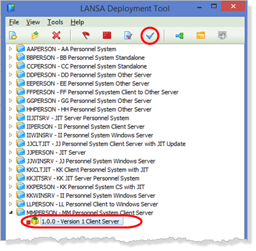Select "JJWINSRV - JJ Personnel System Windows Server"
The height and width of the screenshot is (251, 256).
point(91,162)
